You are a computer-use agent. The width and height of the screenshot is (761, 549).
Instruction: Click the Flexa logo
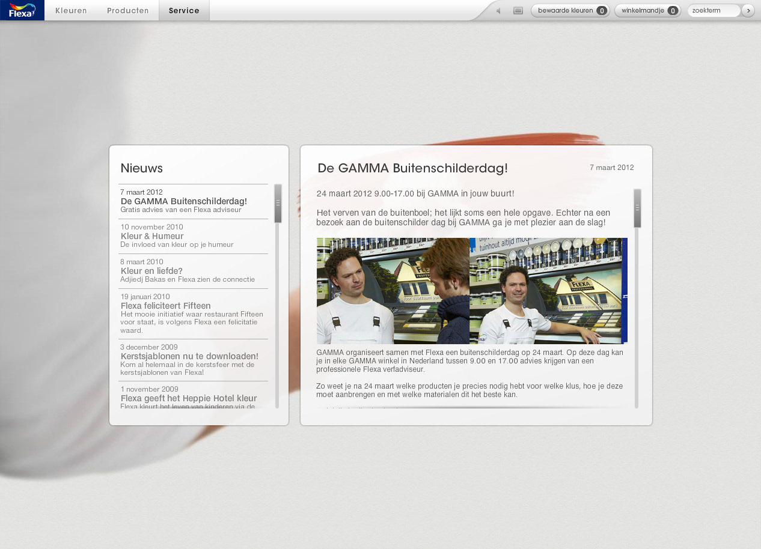click(x=22, y=10)
